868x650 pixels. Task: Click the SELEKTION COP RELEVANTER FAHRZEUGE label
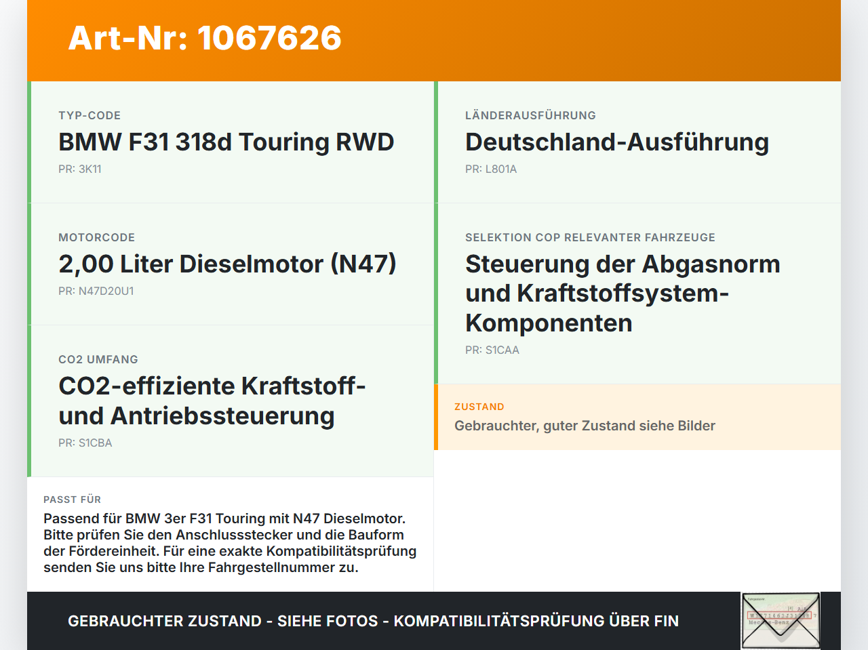pos(590,237)
